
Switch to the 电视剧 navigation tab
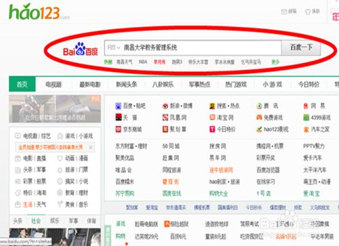[x=54, y=85]
